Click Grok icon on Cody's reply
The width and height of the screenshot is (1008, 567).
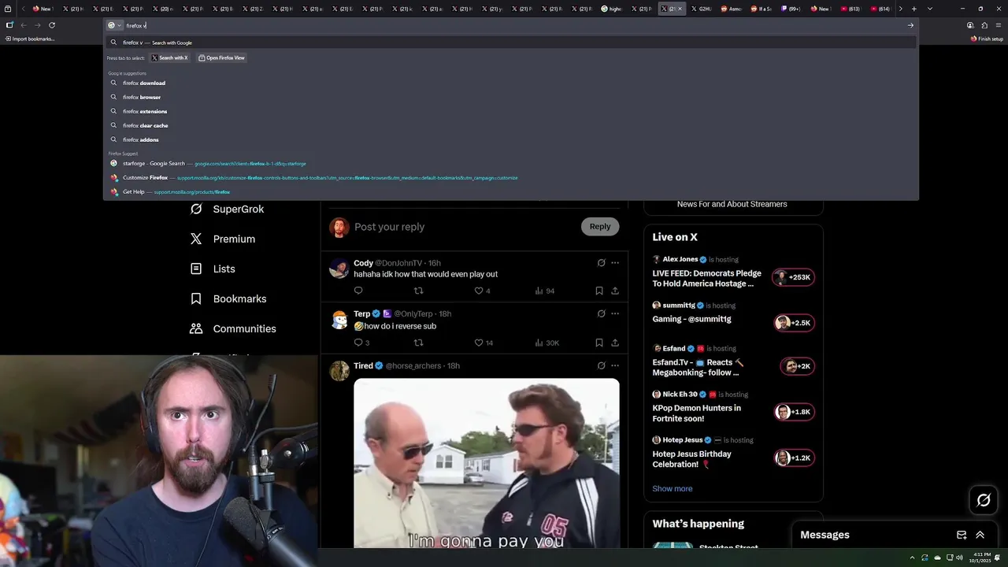pos(601,263)
